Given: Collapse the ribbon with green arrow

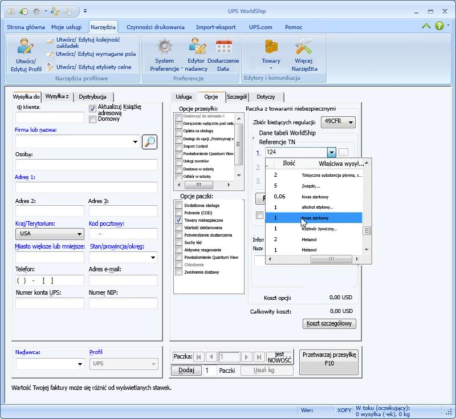Looking at the screenshot, I should pos(426,26).
